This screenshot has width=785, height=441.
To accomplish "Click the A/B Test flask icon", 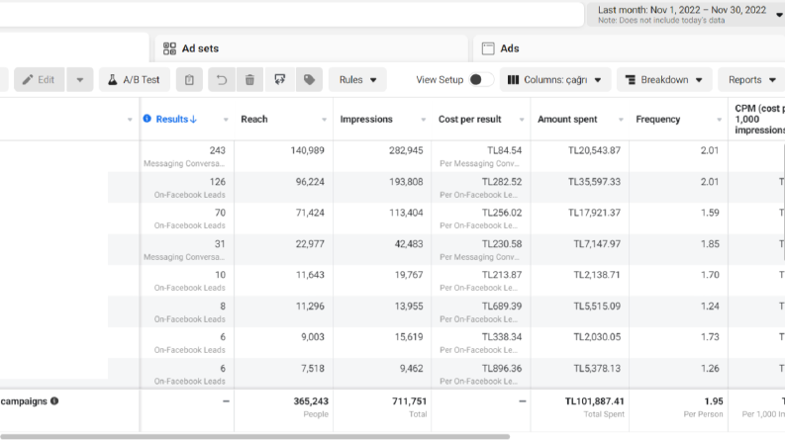I will [x=113, y=79].
